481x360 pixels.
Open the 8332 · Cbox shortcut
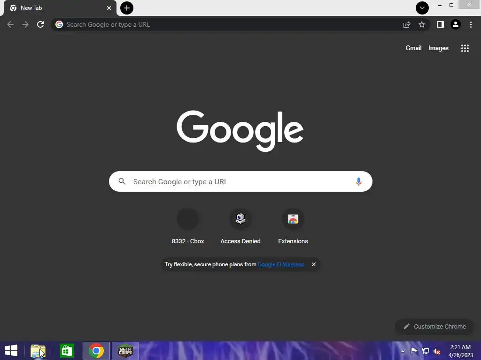pos(188,227)
